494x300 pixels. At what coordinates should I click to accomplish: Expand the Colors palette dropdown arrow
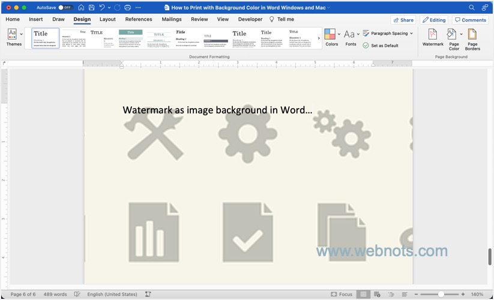(339, 34)
